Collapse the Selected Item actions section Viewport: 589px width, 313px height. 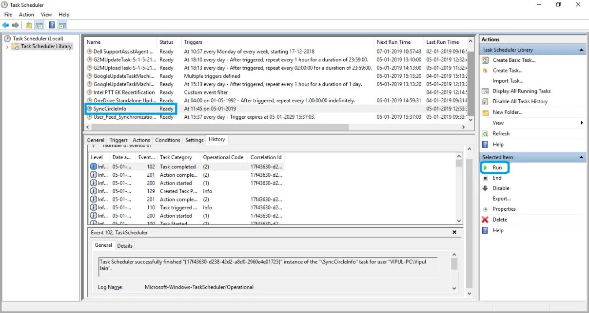point(581,157)
